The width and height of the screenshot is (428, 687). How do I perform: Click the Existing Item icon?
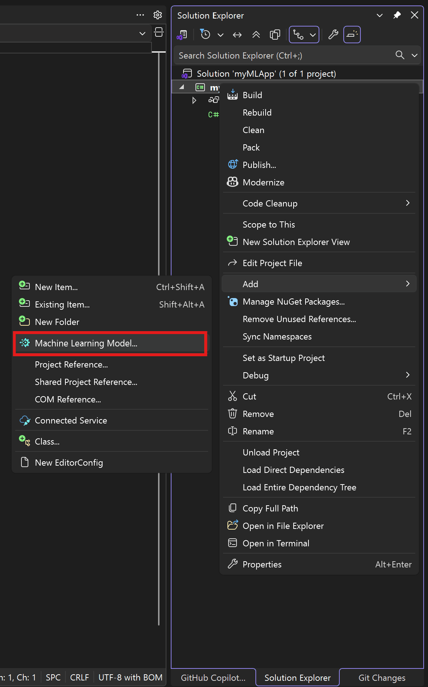[24, 304]
